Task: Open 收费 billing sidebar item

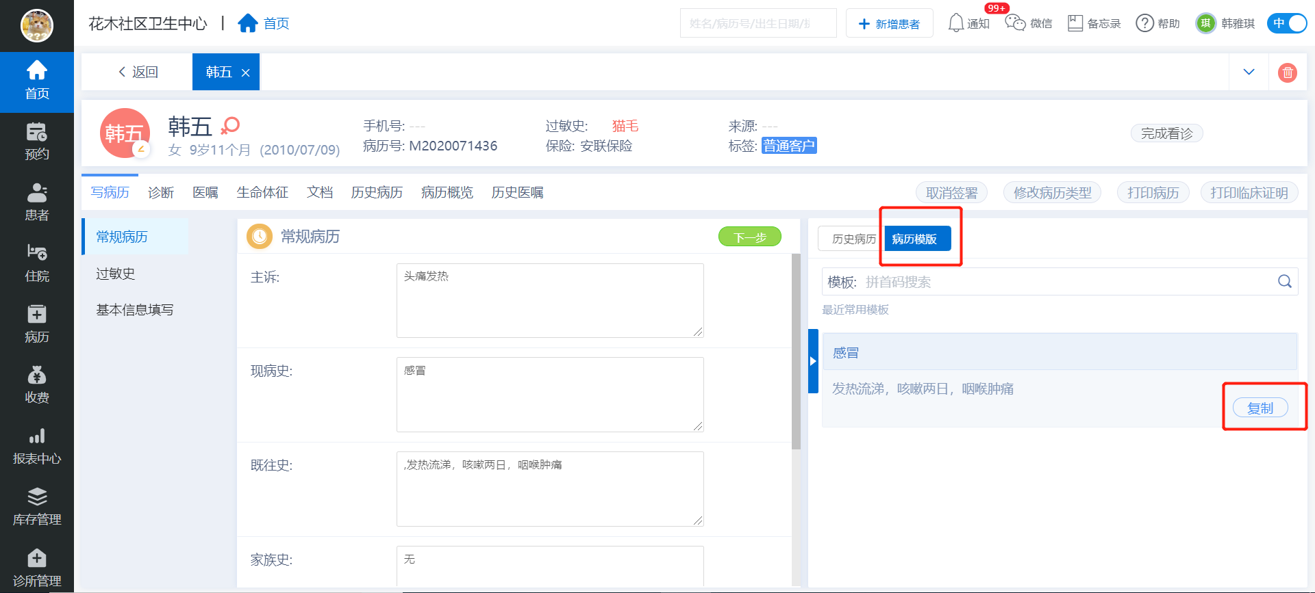Action: click(37, 385)
